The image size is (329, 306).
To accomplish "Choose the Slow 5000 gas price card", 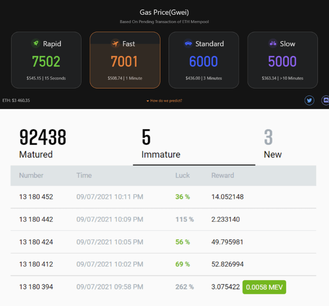I will 282,60.
